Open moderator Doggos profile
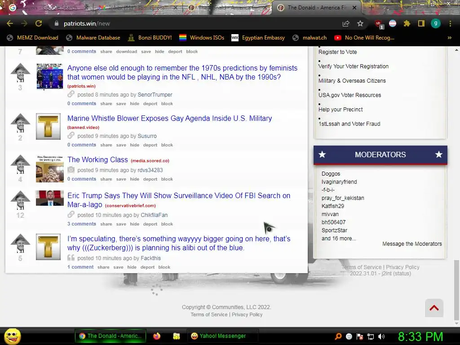 click(331, 174)
